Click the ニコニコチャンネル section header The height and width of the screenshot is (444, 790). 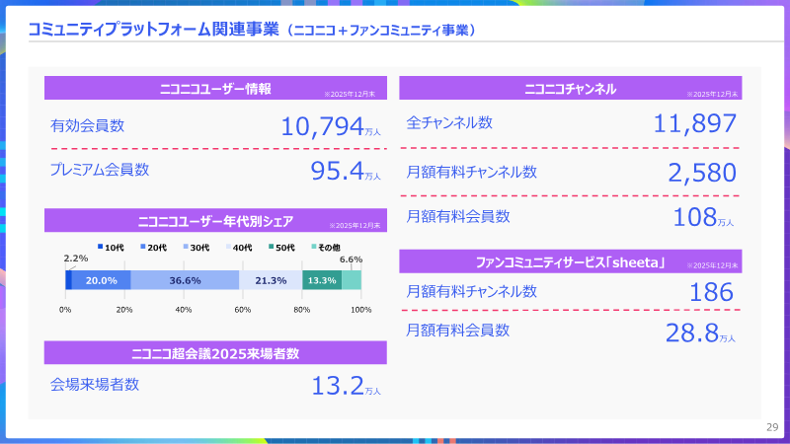pyautogui.click(x=570, y=89)
